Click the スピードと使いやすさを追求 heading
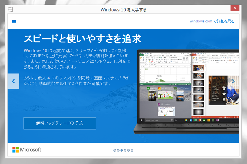 click(82, 39)
